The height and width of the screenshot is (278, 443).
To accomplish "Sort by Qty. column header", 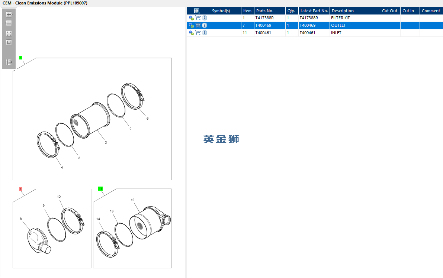I will click(x=292, y=11).
